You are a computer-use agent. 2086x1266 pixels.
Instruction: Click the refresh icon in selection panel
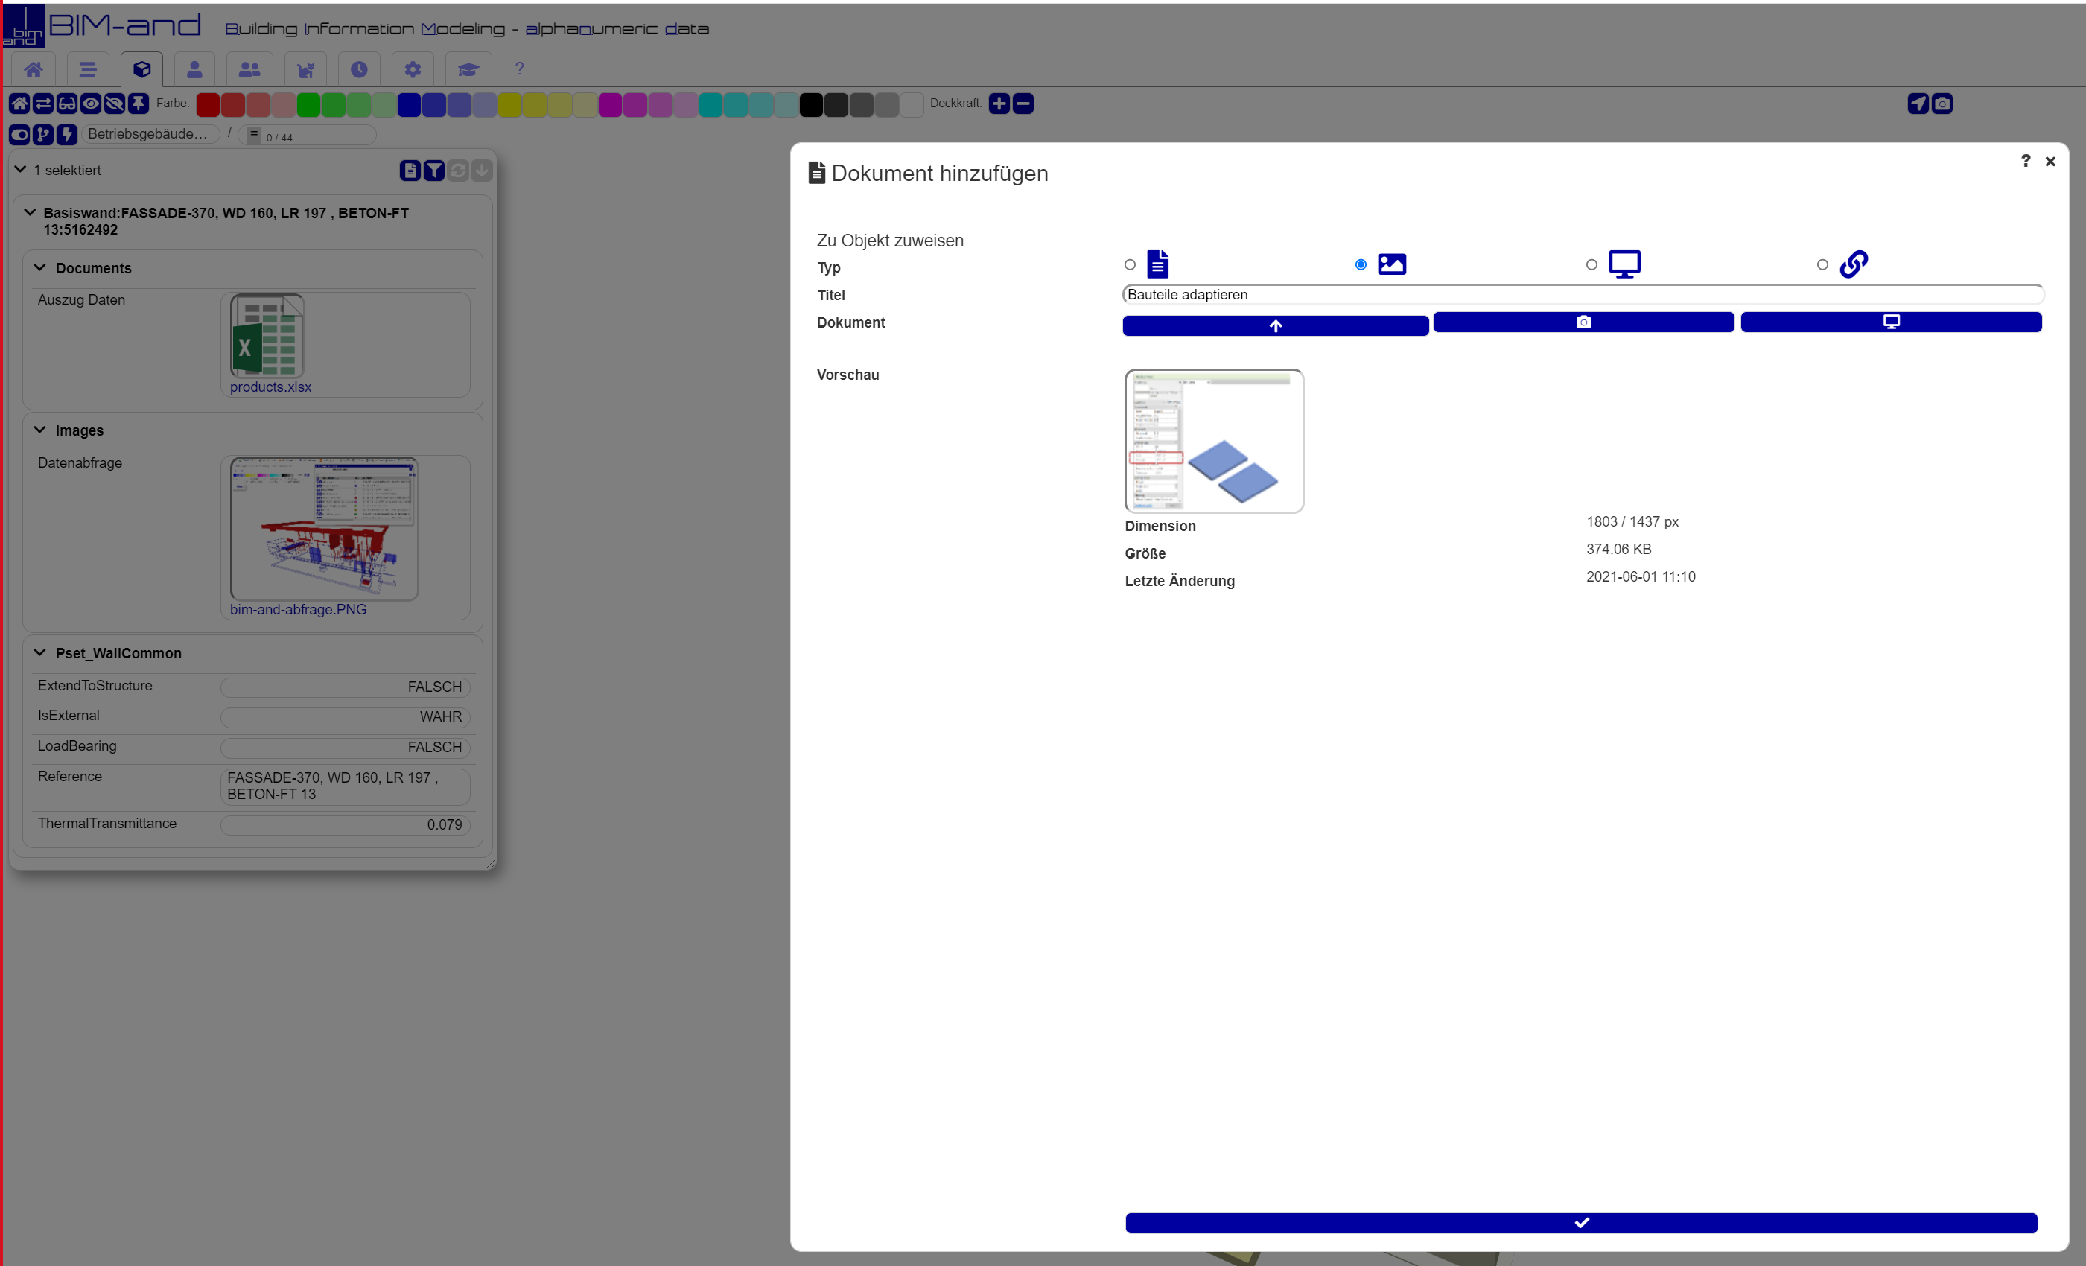(x=458, y=171)
